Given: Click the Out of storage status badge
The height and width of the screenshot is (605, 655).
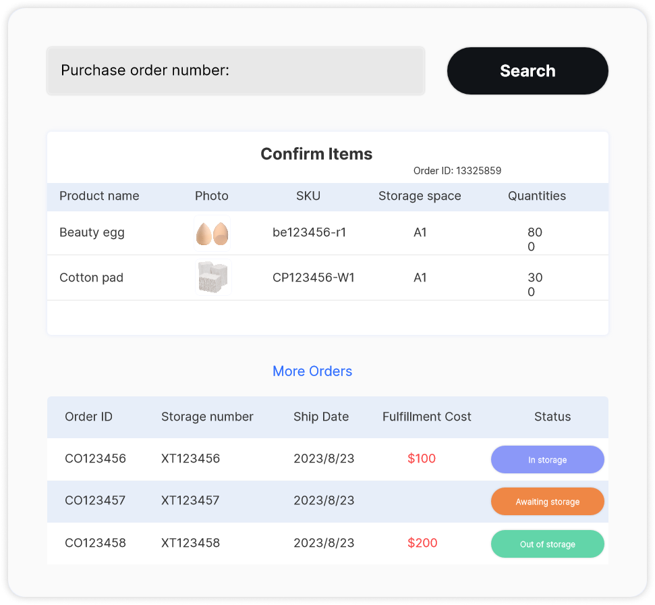Looking at the screenshot, I should 548,544.
